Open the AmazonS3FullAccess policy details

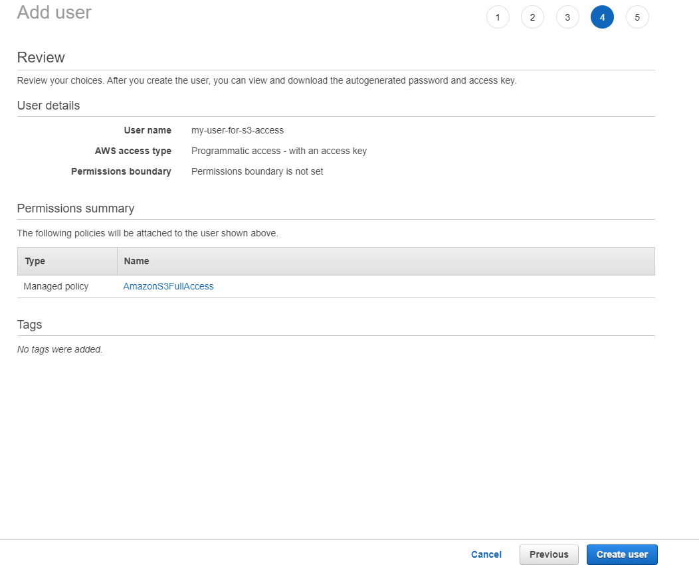pos(168,285)
